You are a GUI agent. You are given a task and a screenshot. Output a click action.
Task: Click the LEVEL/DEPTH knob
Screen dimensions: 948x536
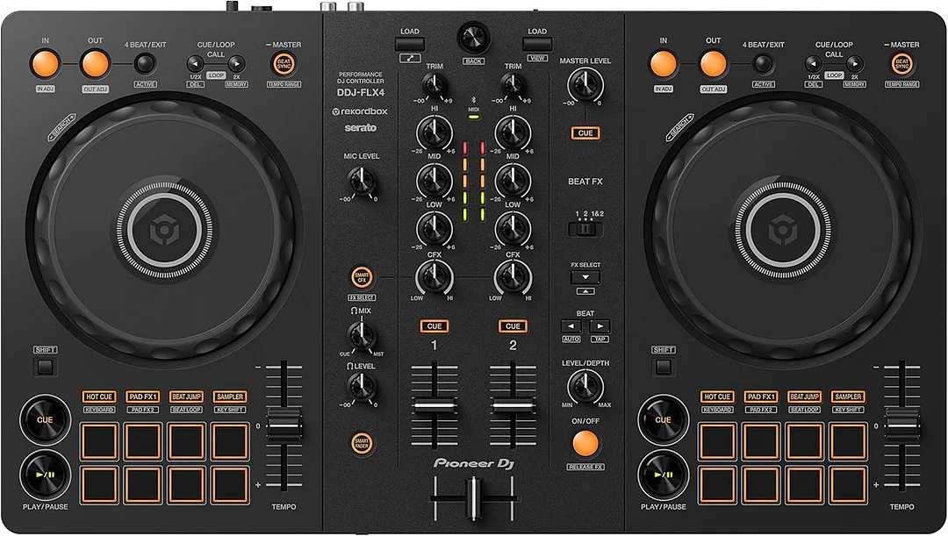(x=585, y=386)
